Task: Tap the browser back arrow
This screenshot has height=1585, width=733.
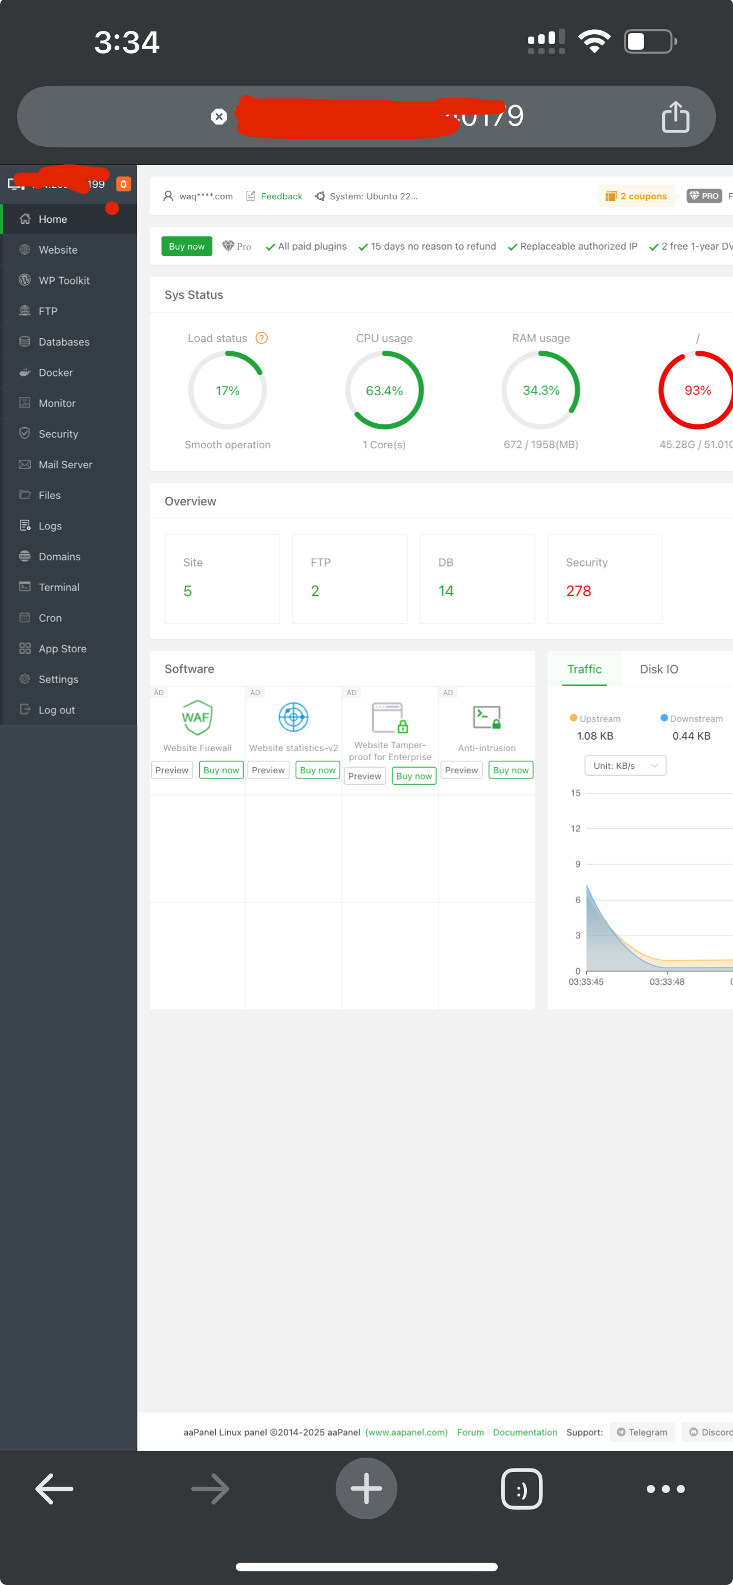Action: coord(54,1488)
